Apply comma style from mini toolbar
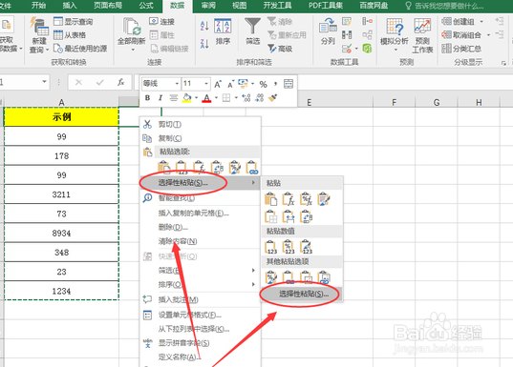 point(275,84)
